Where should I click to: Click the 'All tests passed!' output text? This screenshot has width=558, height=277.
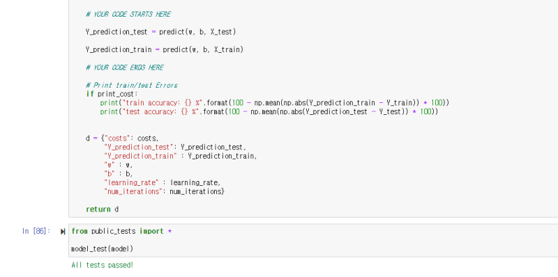[x=103, y=265]
